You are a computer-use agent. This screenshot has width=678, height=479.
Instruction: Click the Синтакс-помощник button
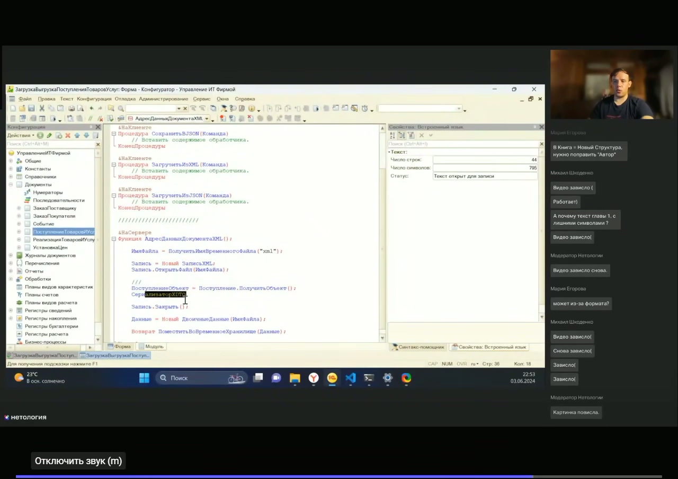pyautogui.click(x=417, y=347)
